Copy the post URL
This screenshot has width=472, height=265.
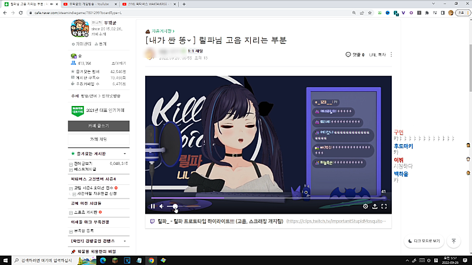(377, 55)
